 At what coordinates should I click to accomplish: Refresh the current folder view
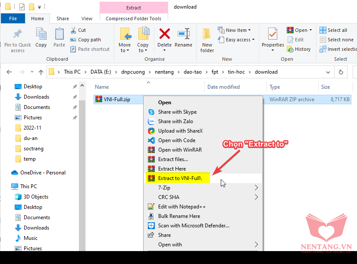click(341, 72)
